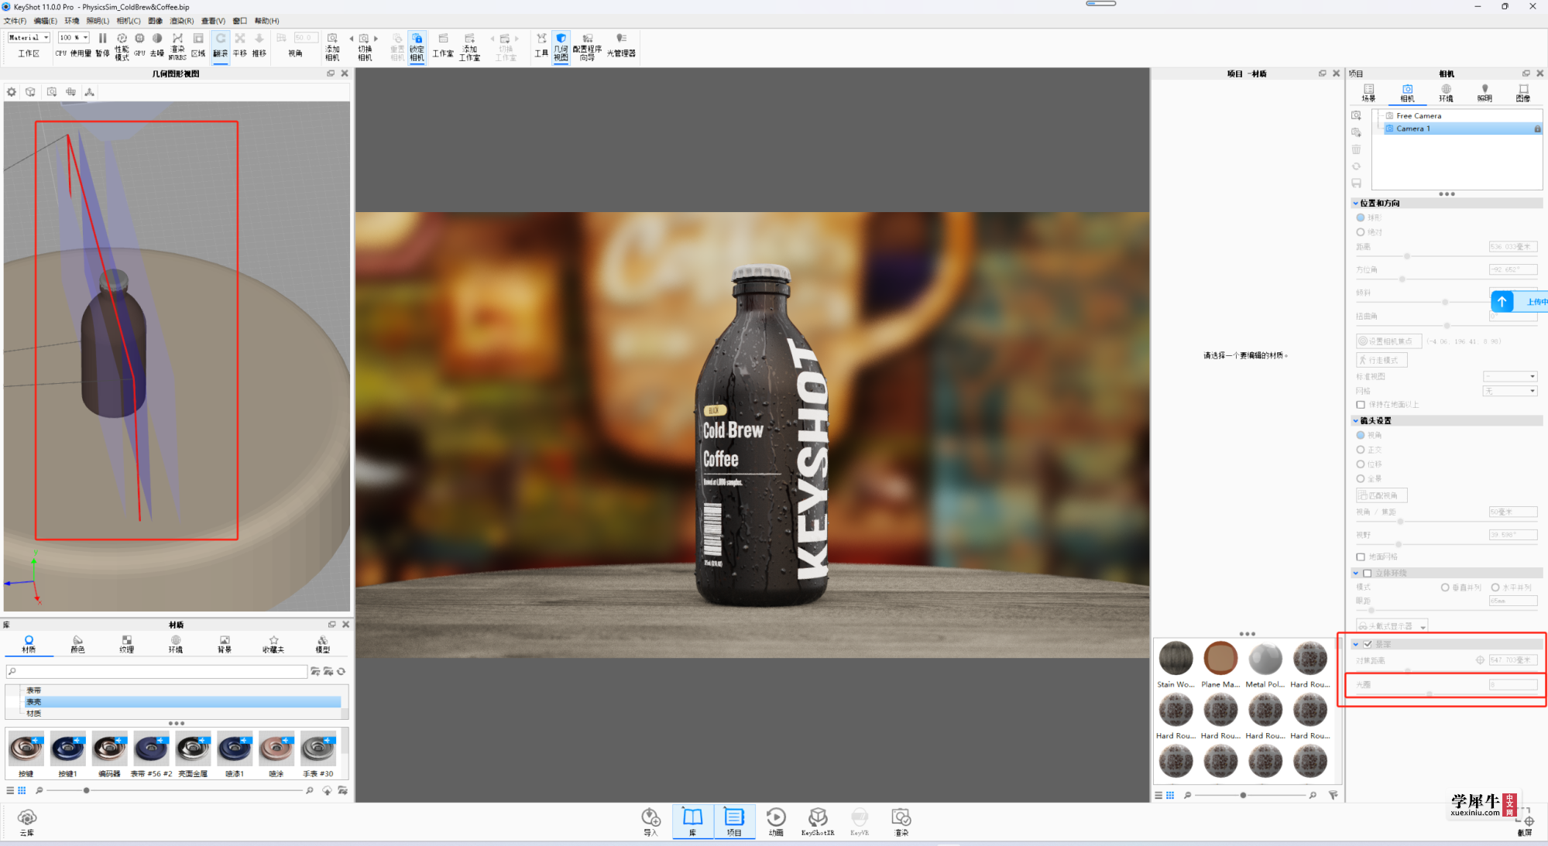Viewport: 1548px width, 846px height.
Task: Click the pick focus distance target icon
Action: click(x=1480, y=660)
